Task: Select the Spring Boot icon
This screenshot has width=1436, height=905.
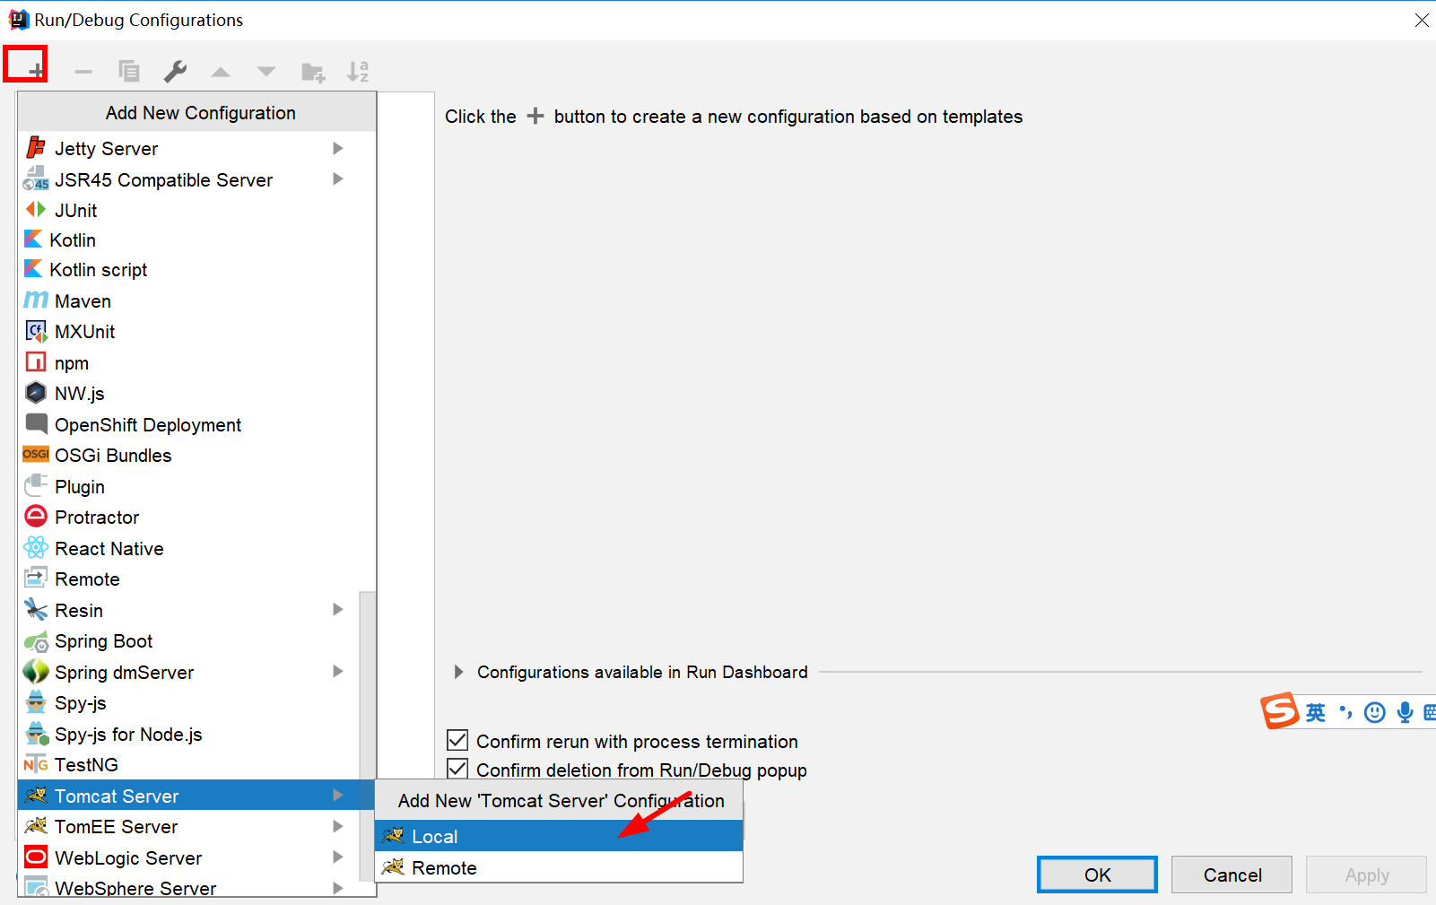Action: pos(36,641)
